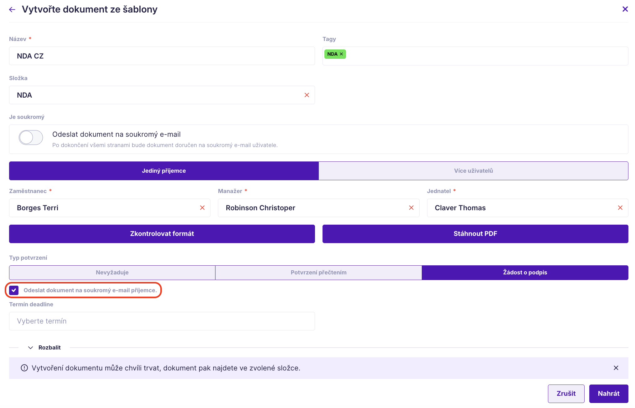Clear employee Borges Terri field
This screenshot has width=635, height=408.
202,208
